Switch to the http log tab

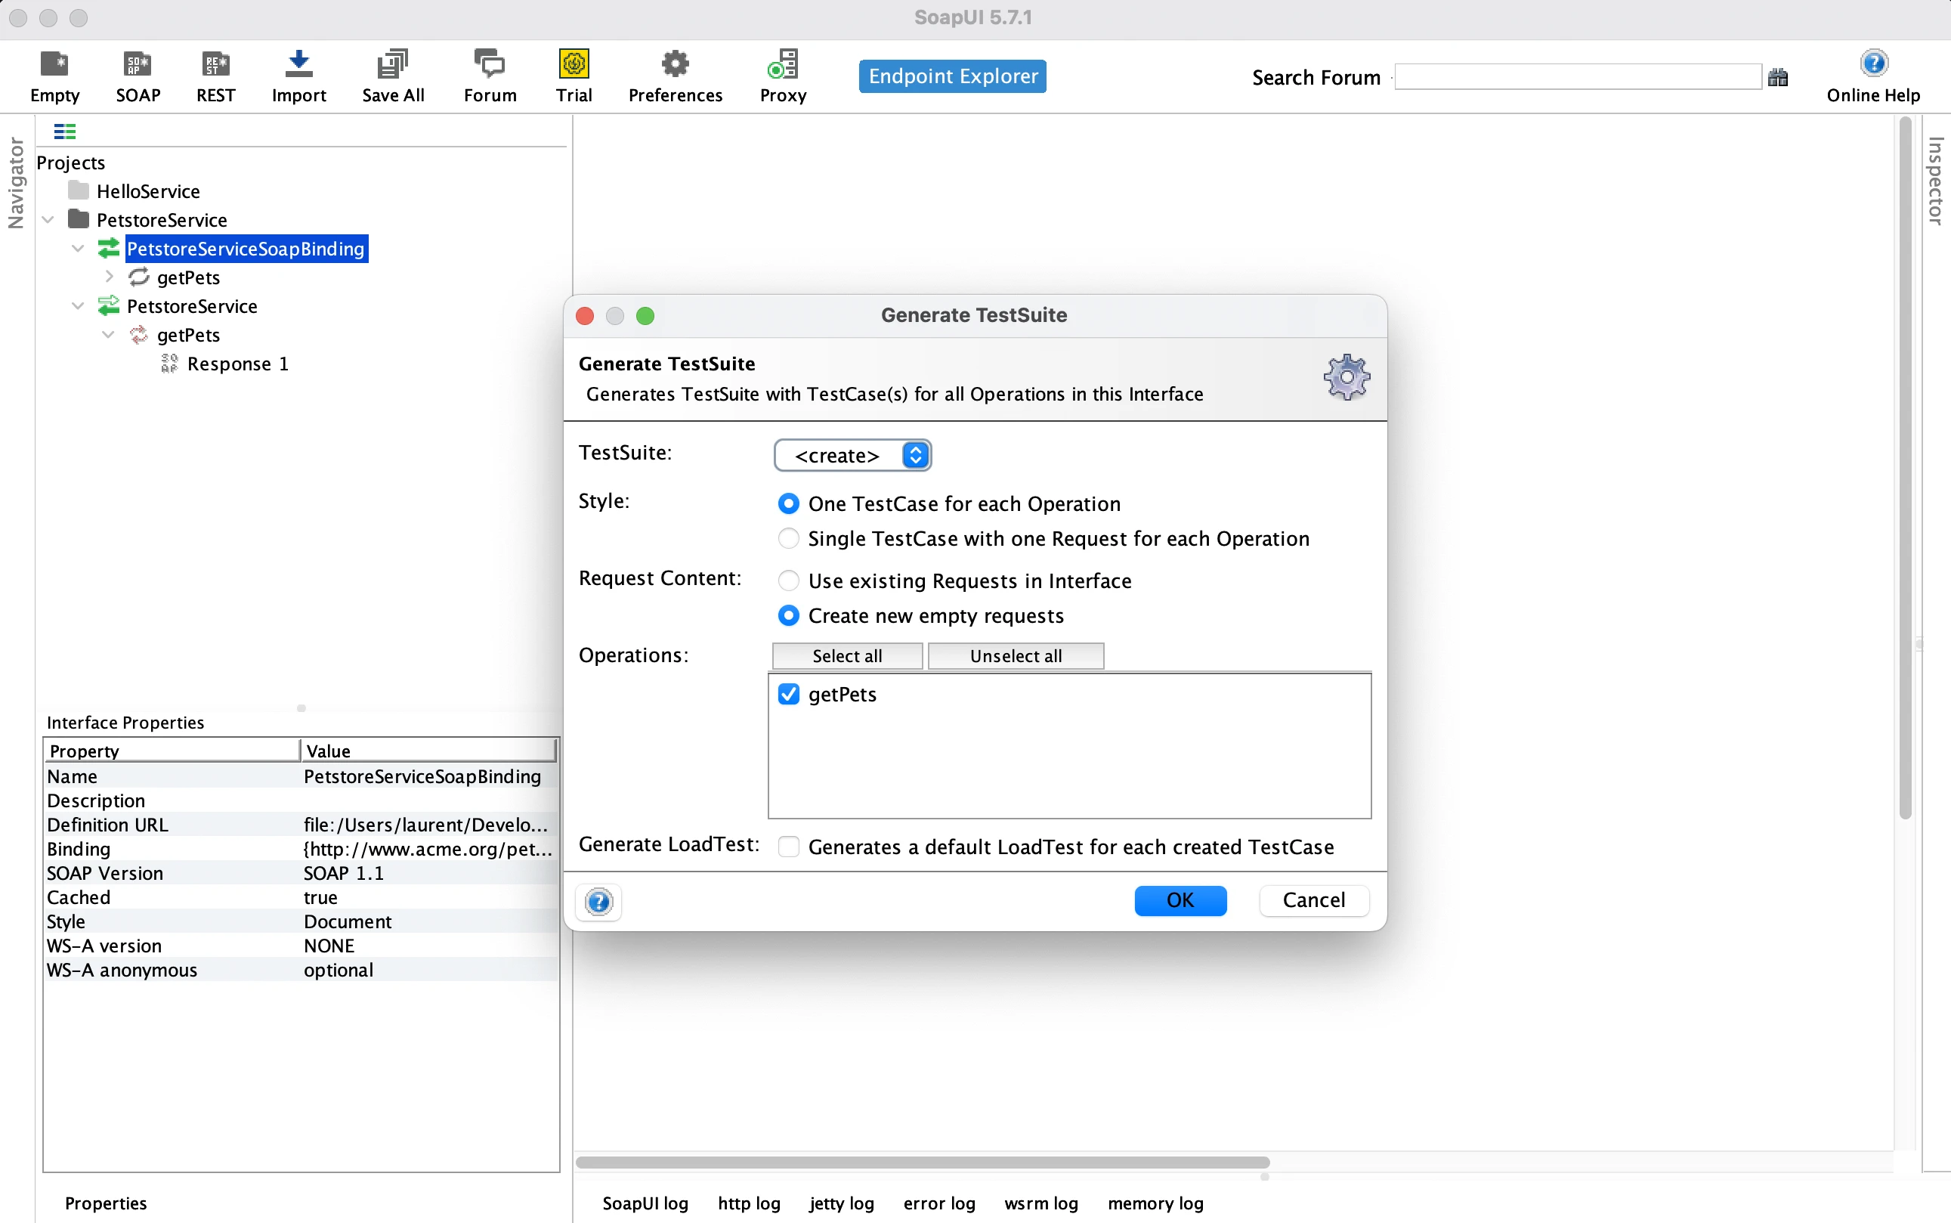coord(748,1203)
